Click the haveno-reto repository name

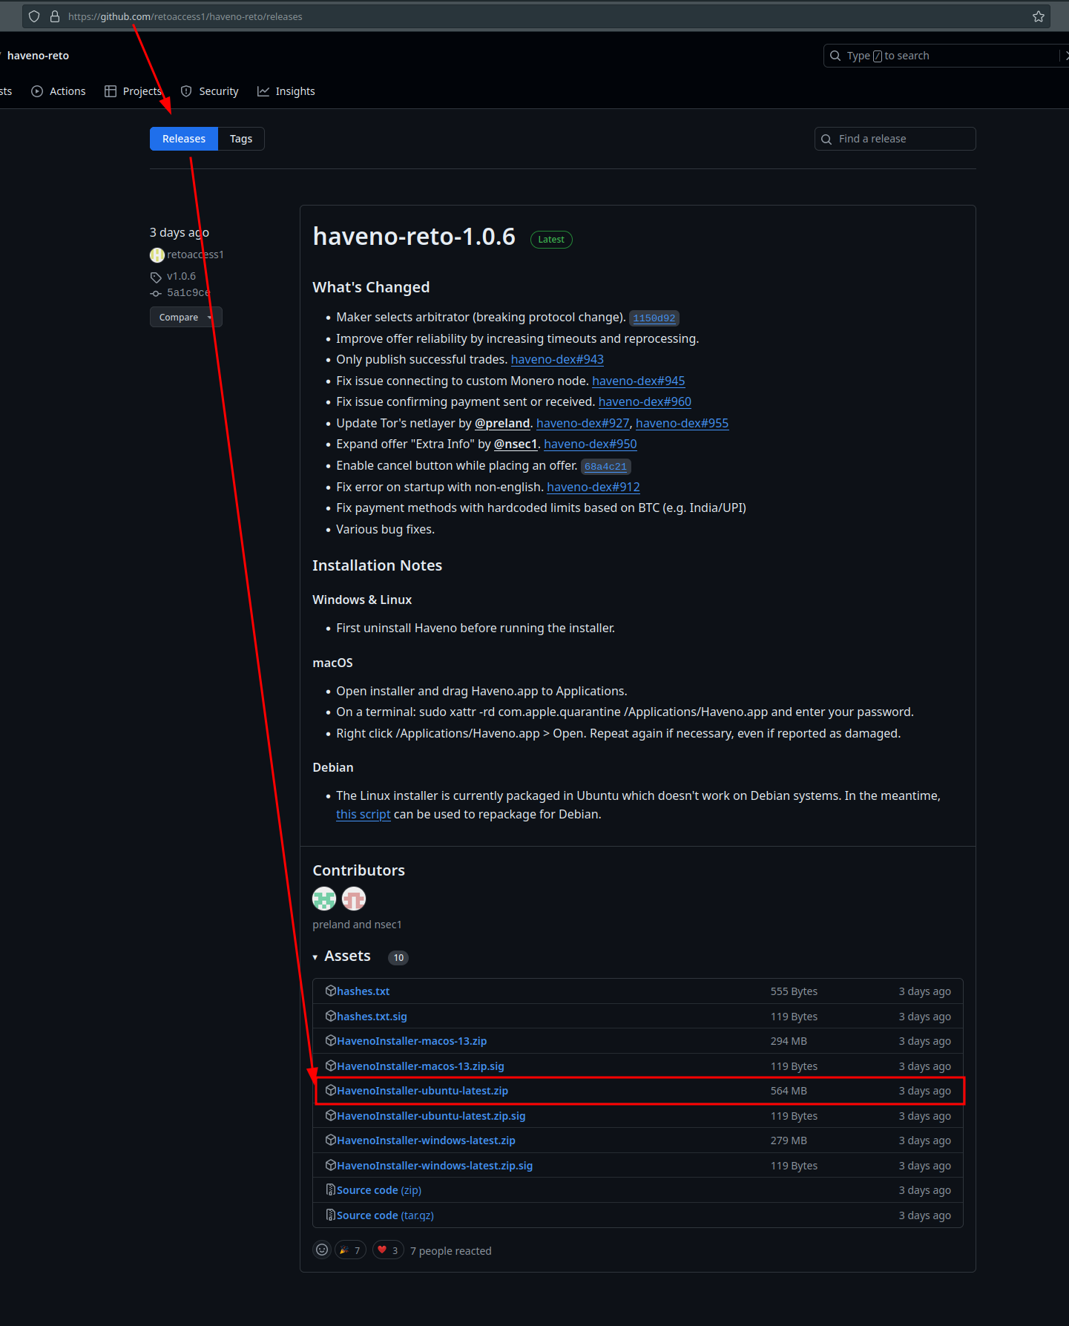(38, 56)
